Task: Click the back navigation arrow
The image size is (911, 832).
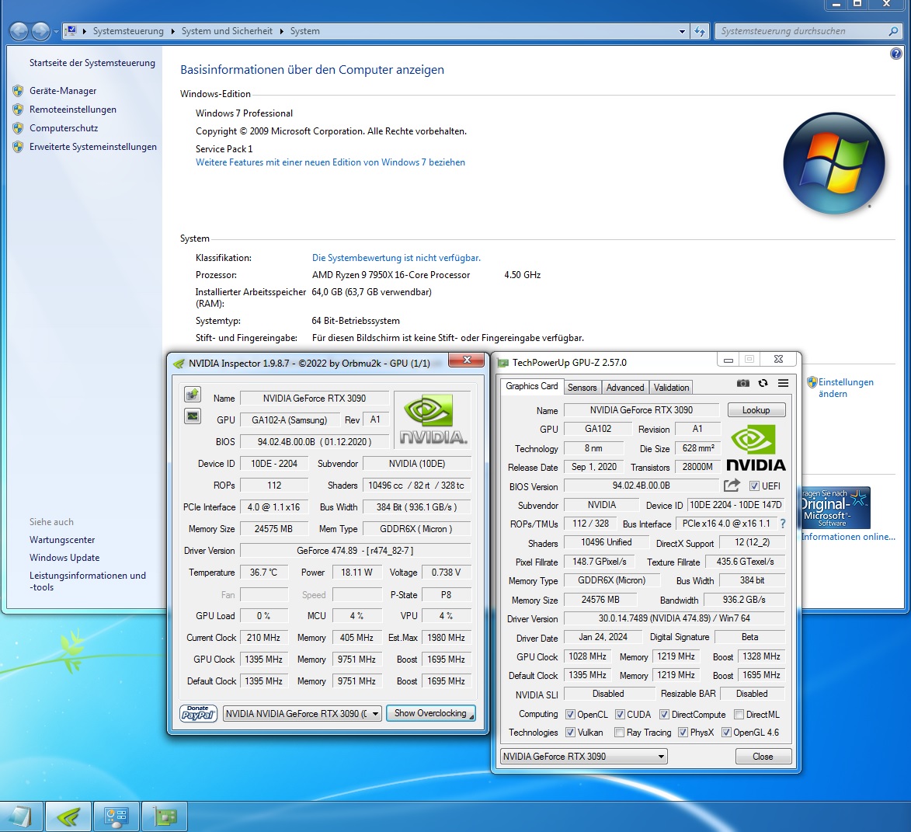Action: (x=18, y=31)
